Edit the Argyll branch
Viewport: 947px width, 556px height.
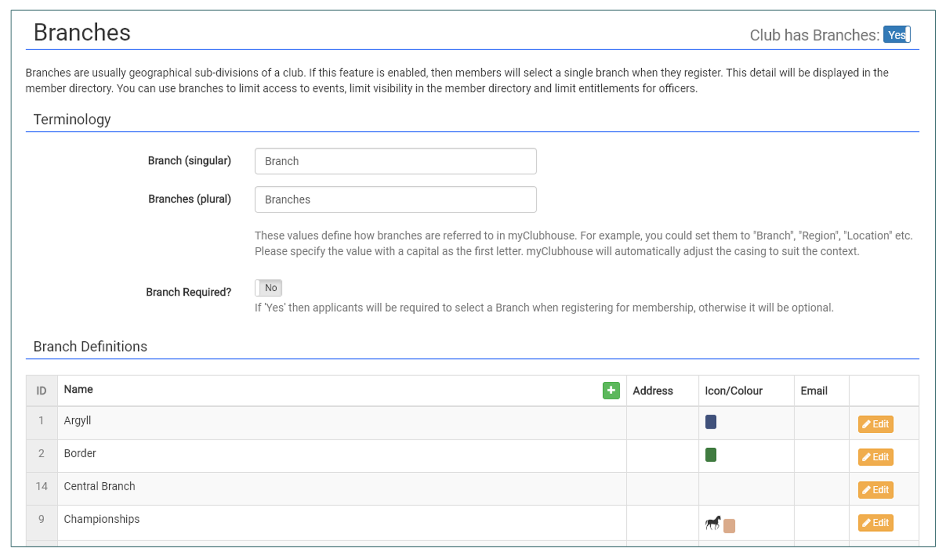point(875,424)
